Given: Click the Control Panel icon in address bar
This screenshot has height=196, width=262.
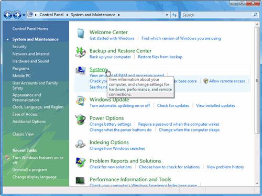Looking at the screenshot, I should 30,15.
